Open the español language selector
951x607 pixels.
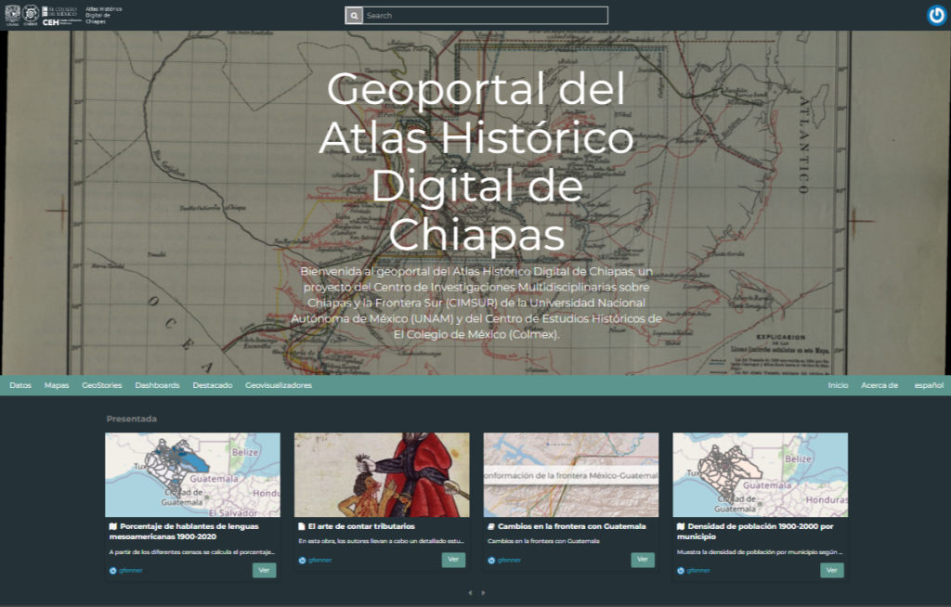click(929, 386)
